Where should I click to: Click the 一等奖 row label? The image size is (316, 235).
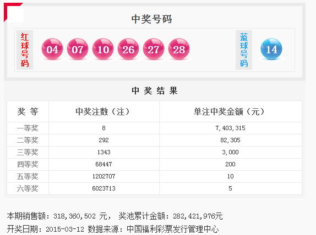(x=28, y=128)
